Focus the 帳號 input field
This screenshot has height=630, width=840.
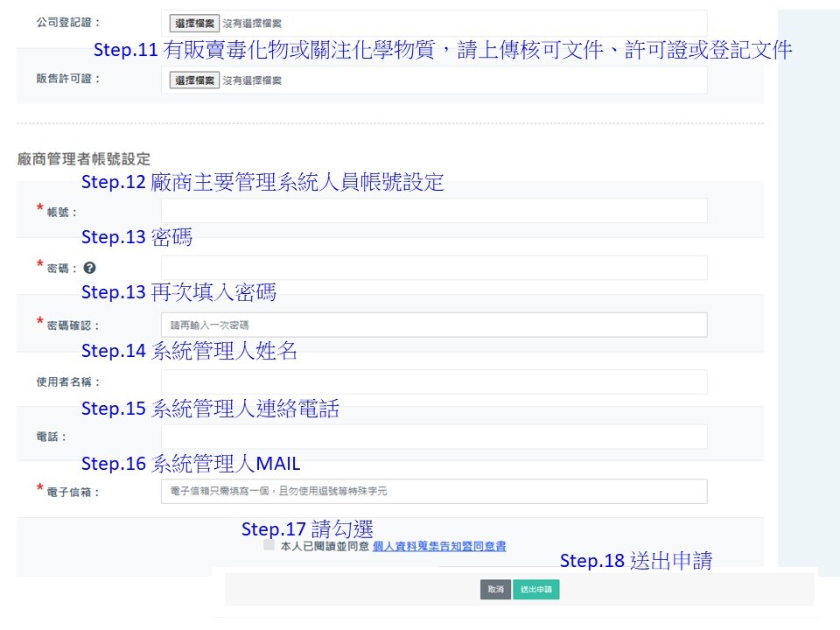point(434,211)
